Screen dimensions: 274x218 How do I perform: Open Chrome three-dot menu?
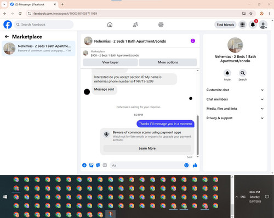tap(269, 14)
